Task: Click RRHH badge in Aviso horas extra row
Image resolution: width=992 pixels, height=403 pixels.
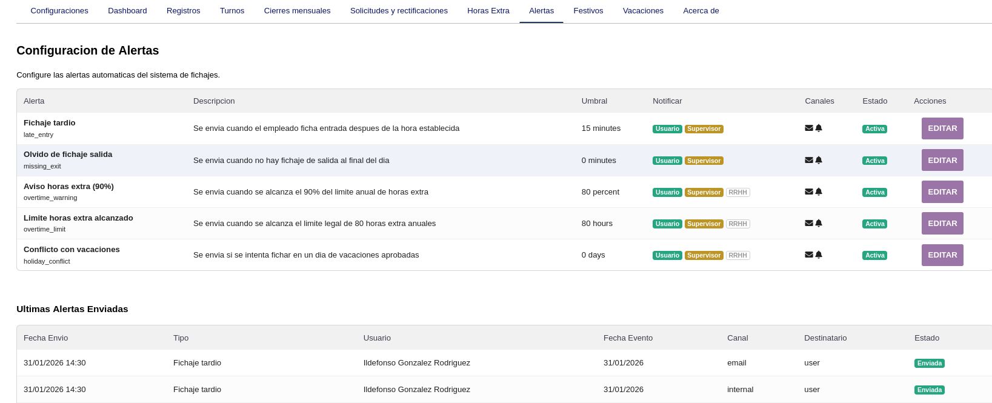Action: point(737,192)
